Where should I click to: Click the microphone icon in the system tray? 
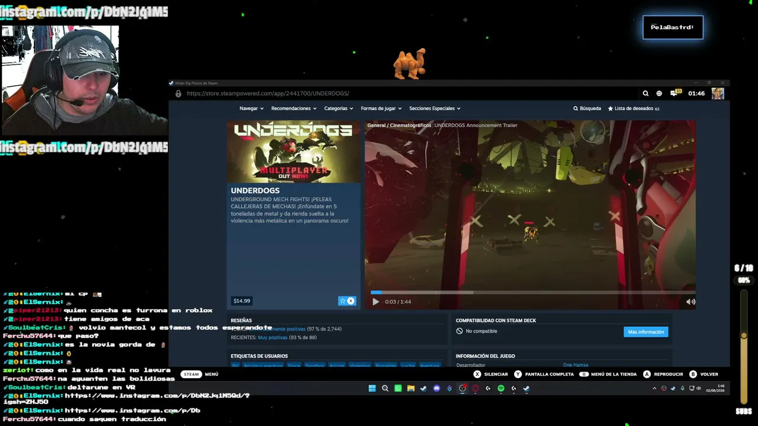click(682, 389)
